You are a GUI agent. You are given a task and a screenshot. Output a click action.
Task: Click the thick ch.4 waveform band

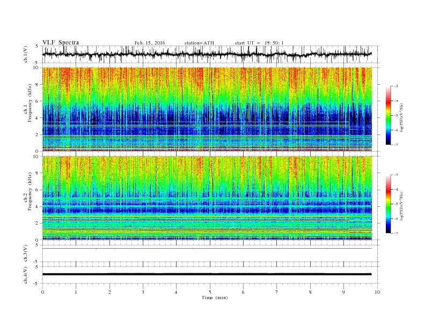point(207,274)
